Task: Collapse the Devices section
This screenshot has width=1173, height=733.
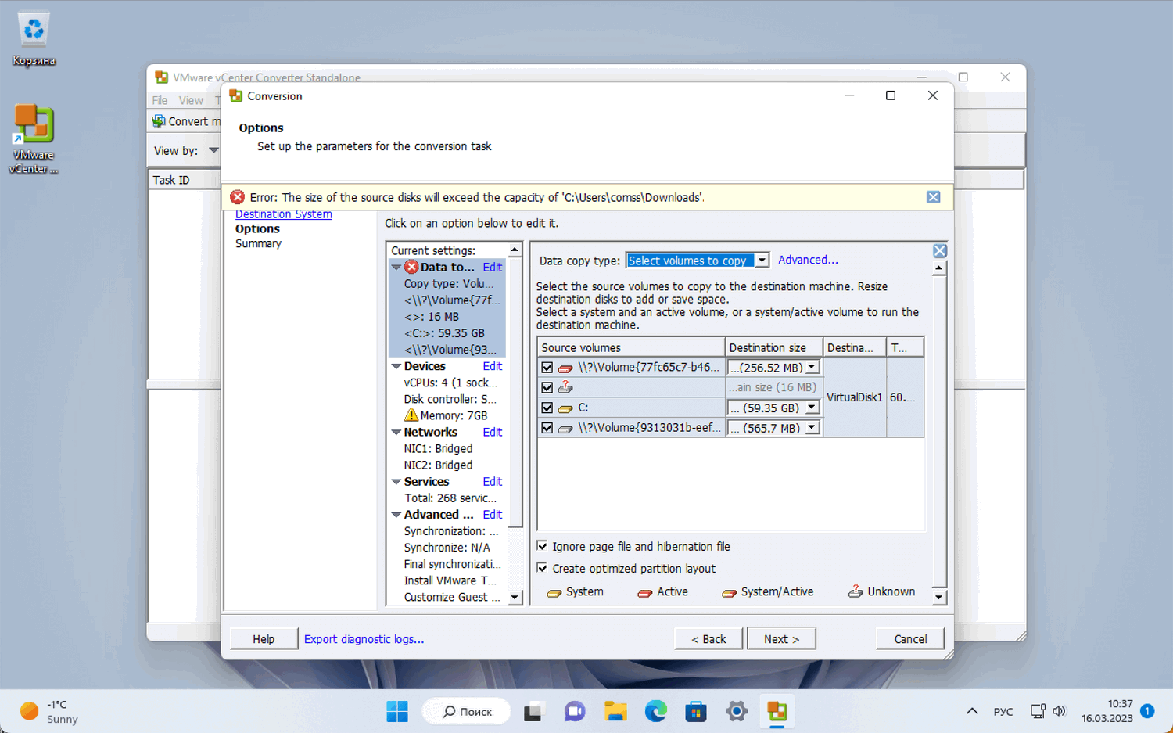Action: click(x=396, y=366)
